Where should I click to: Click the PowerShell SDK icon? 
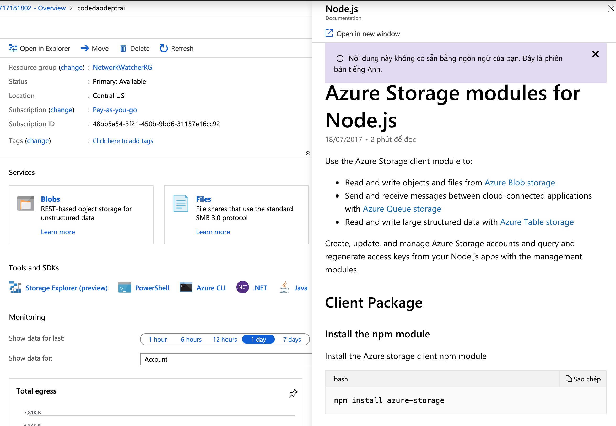(x=125, y=287)
